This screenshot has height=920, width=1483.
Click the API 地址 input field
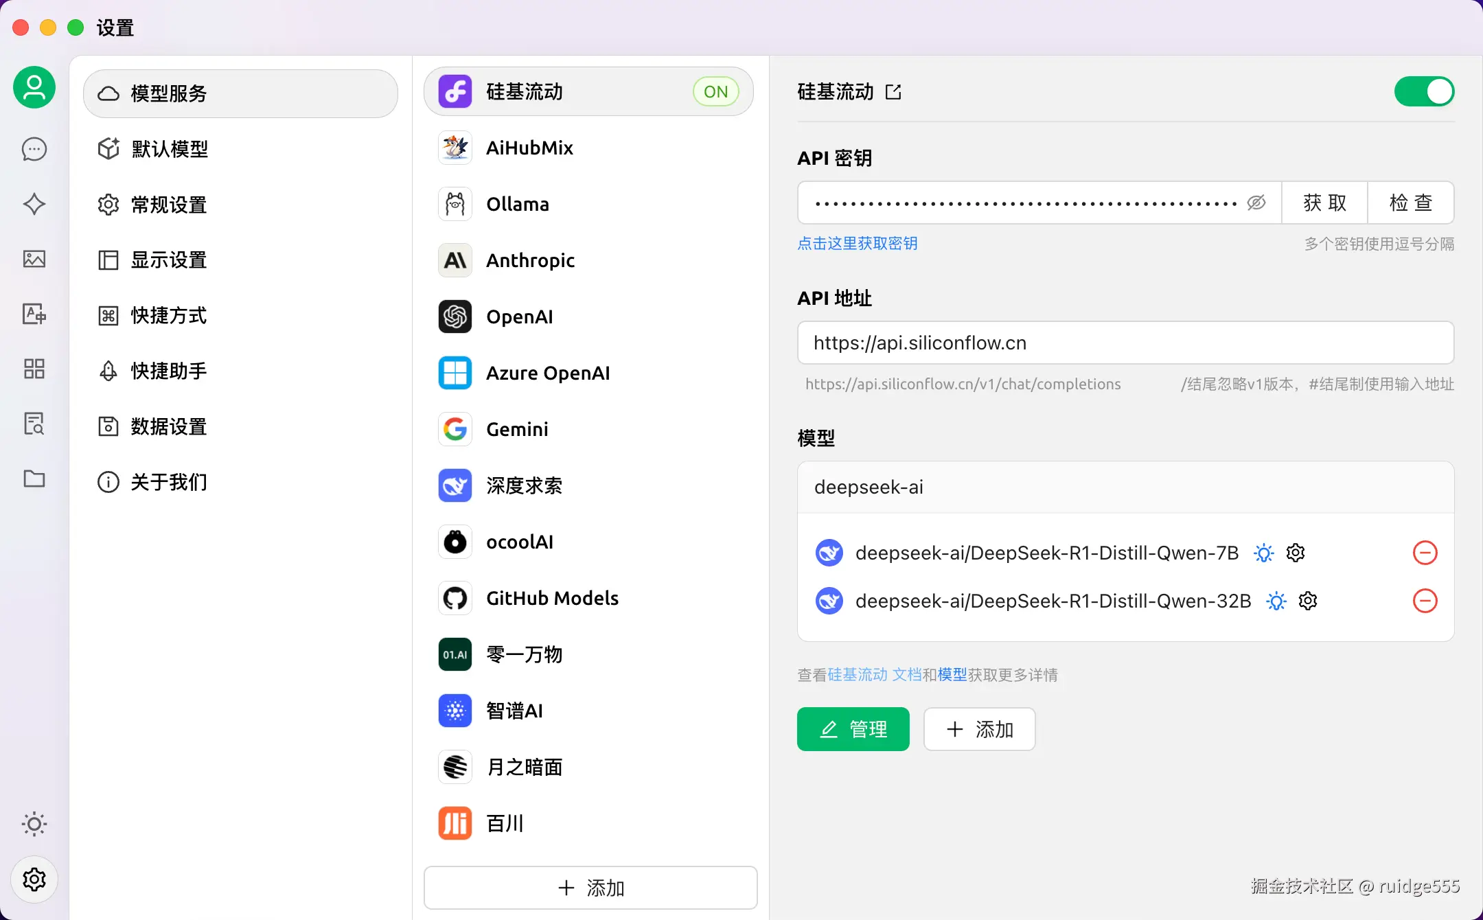1125,343
